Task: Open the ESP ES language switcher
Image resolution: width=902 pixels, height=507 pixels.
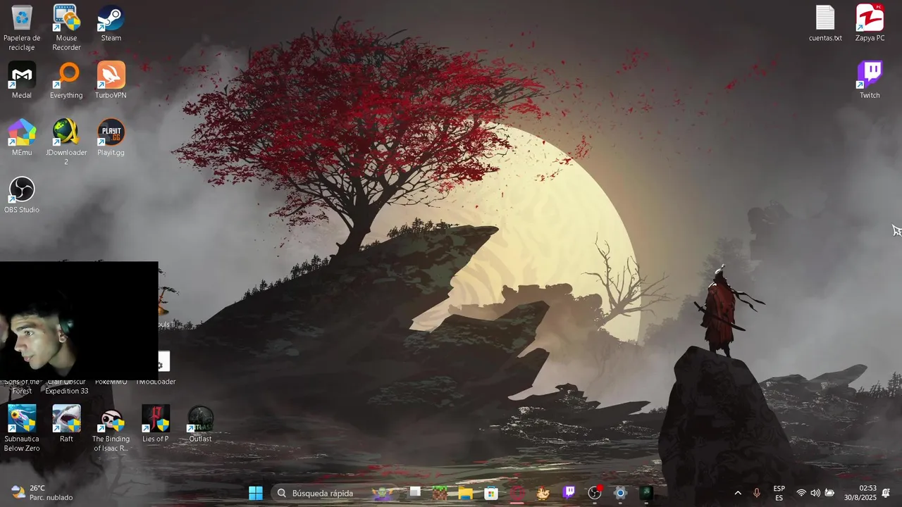Action: (779, 493)
